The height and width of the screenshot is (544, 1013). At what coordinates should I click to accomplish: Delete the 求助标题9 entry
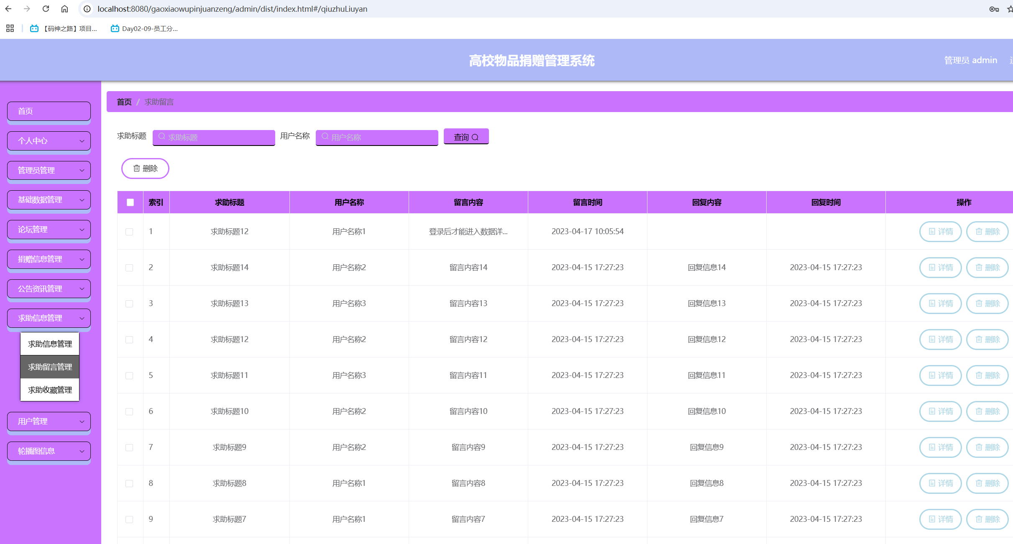987,447
